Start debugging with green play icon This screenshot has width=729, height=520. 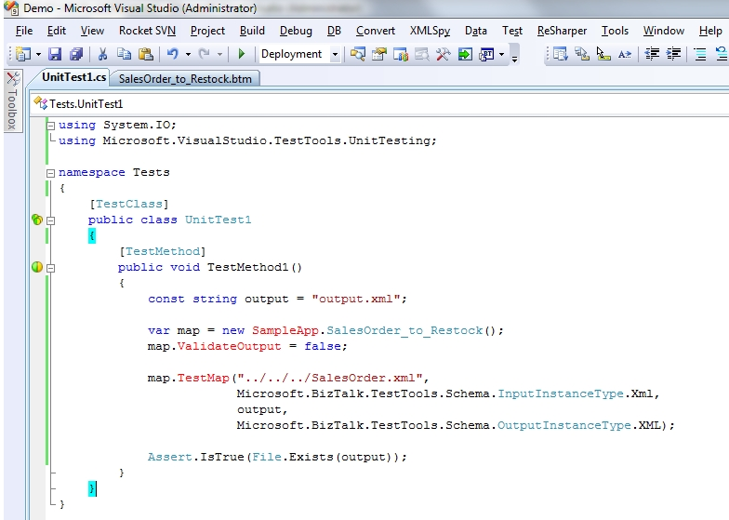coord(242,54)
